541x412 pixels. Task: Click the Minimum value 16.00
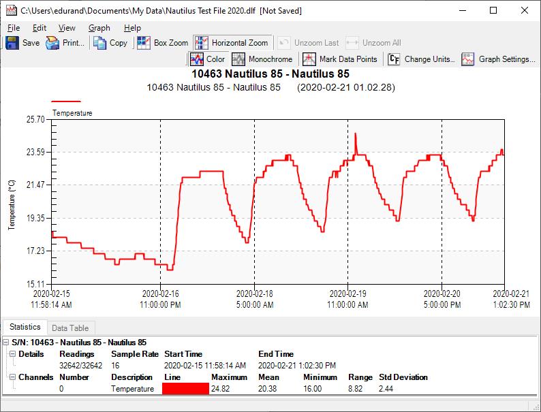313,389
